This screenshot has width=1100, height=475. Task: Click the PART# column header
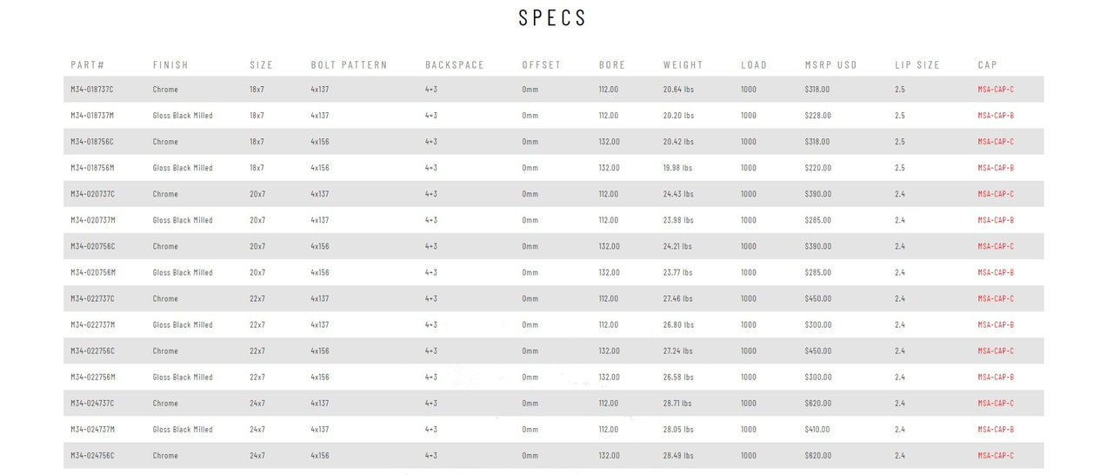click(x=88, y=65)
